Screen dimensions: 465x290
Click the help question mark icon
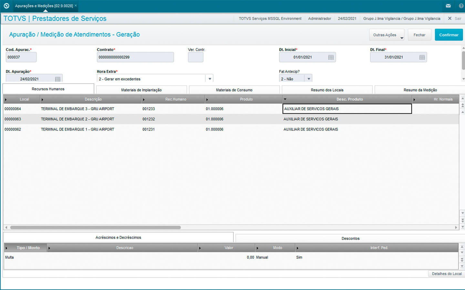coord(461,6)
